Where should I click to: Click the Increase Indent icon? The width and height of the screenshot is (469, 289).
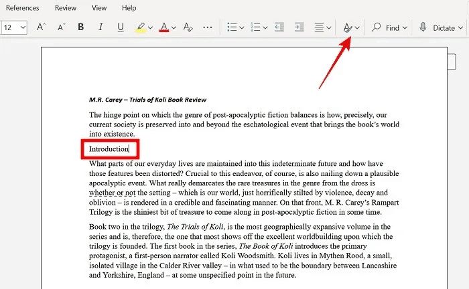coord(299,27)
